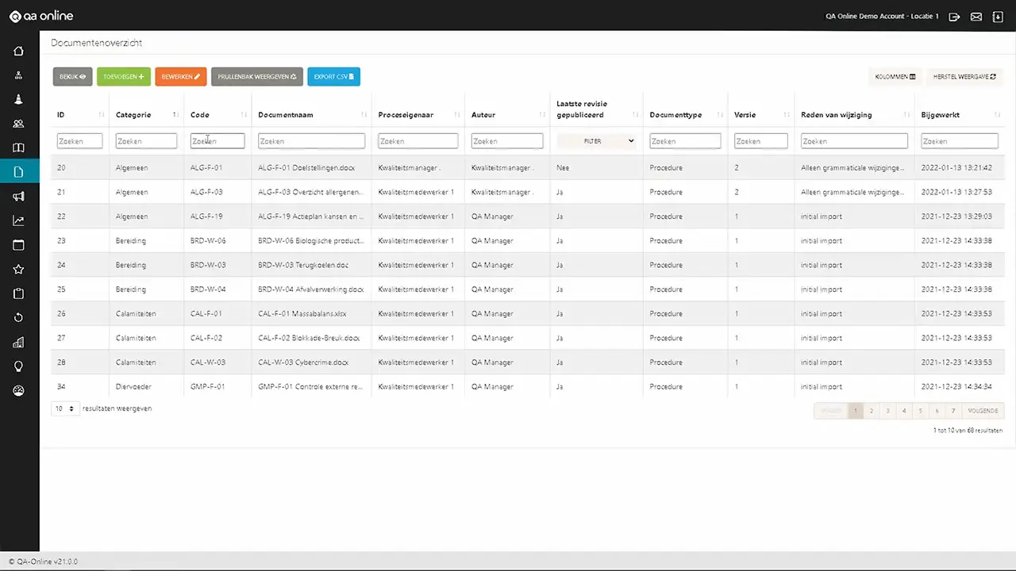Open the megaphone sidebar icon
The width and height of the screenshot is (1016, 571).
[19, 197]
